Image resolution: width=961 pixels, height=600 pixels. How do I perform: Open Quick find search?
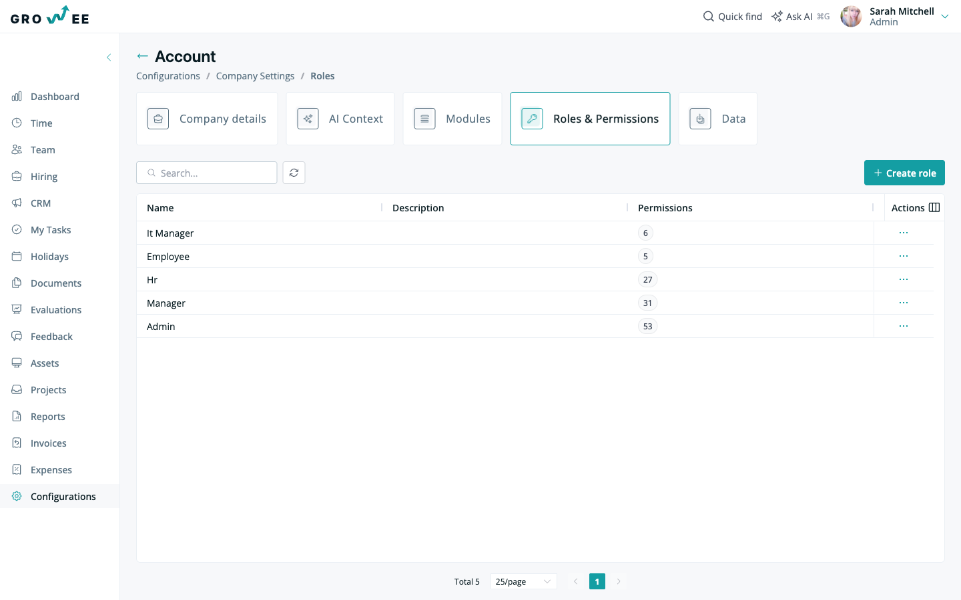732,17
